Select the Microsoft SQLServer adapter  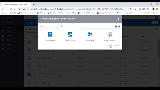pyautogui.click(x=110, y=35)
